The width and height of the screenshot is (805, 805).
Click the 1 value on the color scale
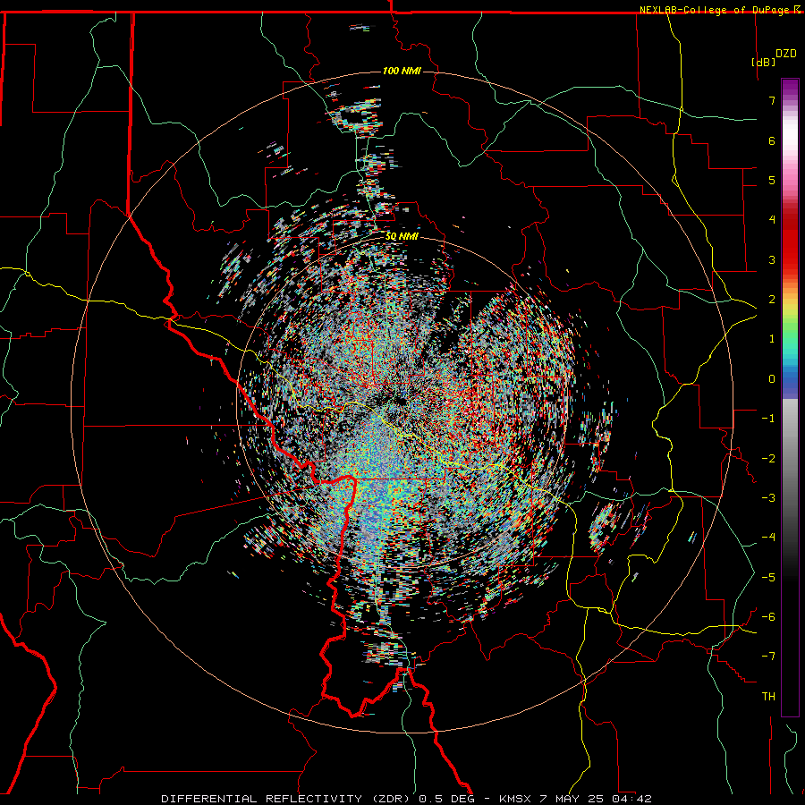[772, 339]
